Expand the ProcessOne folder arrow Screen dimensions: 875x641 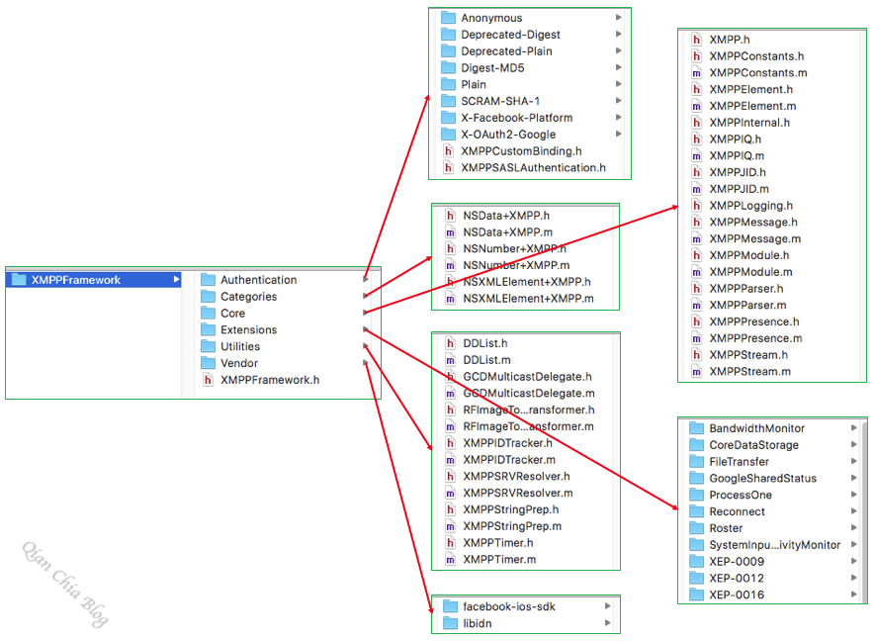[x=854, y=495]
